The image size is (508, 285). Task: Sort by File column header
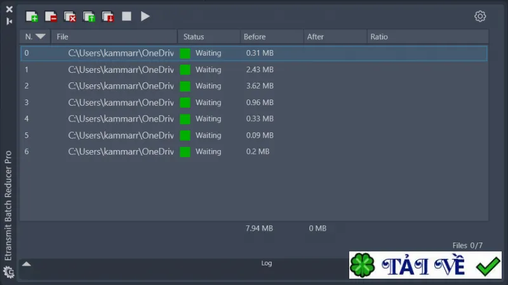tap(114, 37)
